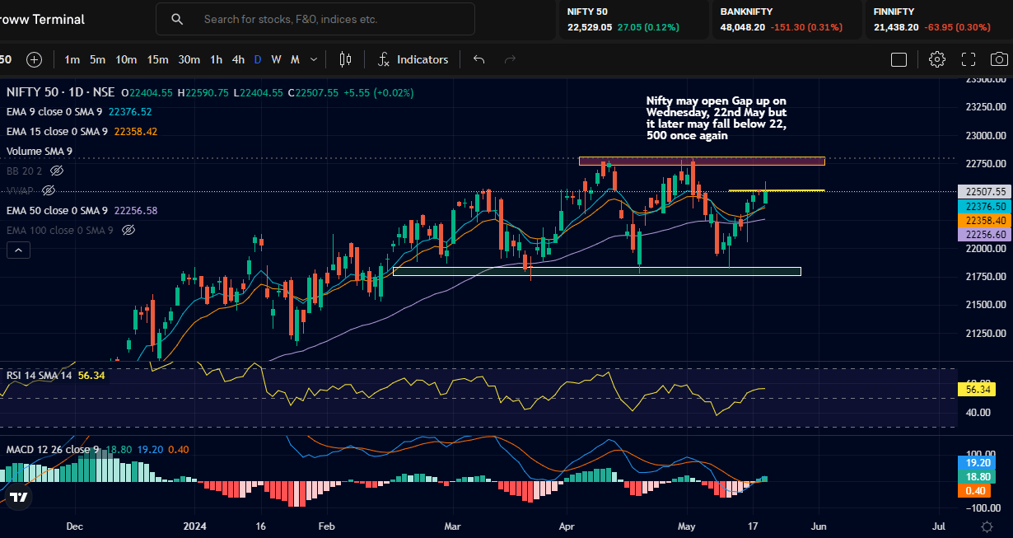
Task: Select the Nifty gap up text annotation
Action: pyautogui.click(x=717, y=118)
